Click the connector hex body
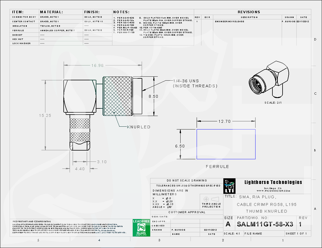The width and height of the screenshot is (322, 248). [79, 96]
